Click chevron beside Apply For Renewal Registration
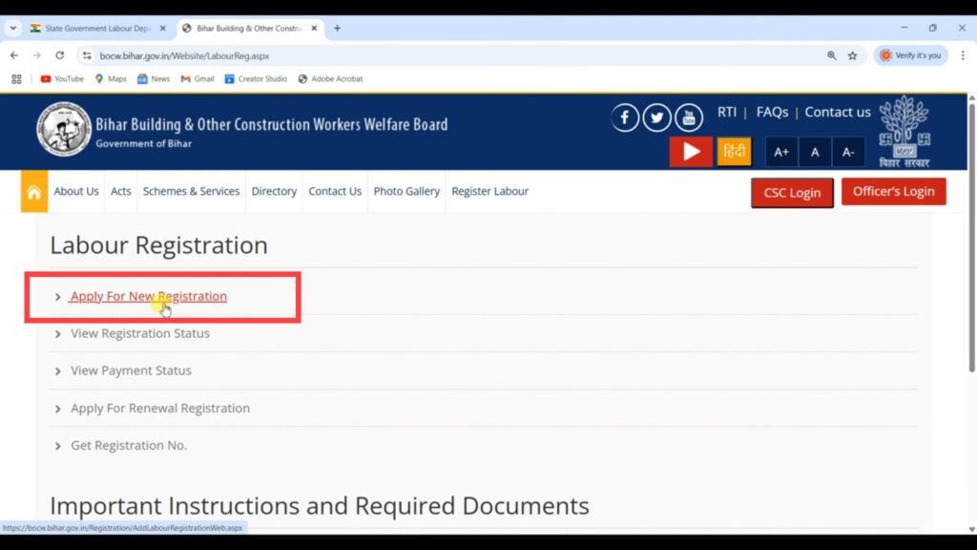 pos(58,409)
